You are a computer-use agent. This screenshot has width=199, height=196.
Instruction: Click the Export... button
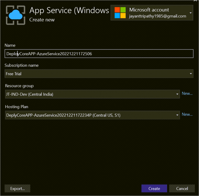17,188
